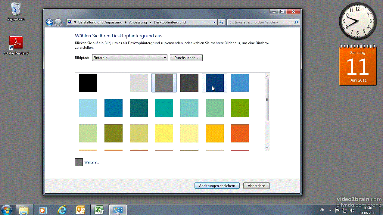The height and width of the screenshot is (215, 383).
Task: Expand arrow after Anpassung breadcrumb
Action: tap(150, 22)
